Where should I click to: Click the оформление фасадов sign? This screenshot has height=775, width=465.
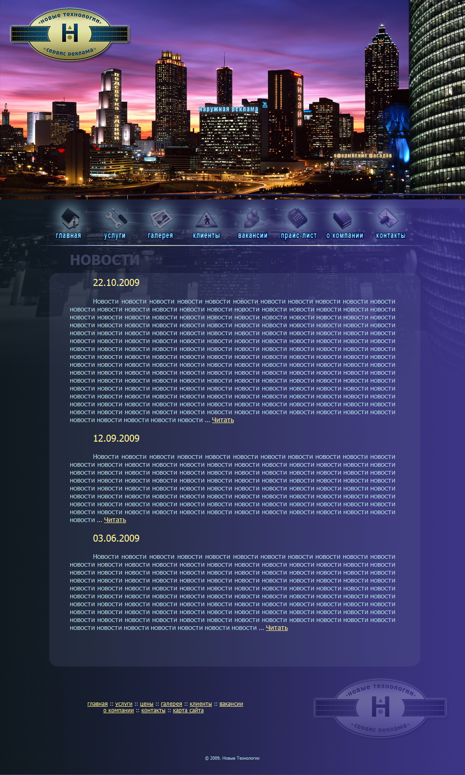pos(363,155)
